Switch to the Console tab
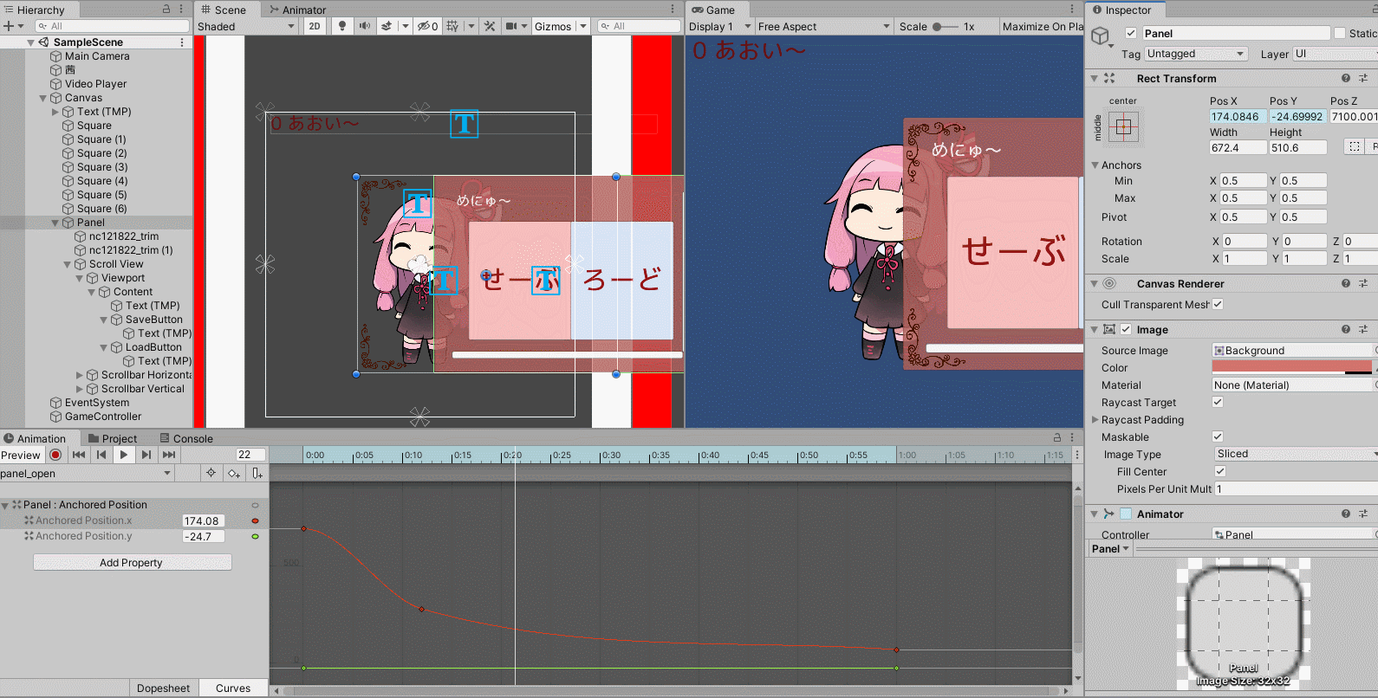 [x=186, y=438]
